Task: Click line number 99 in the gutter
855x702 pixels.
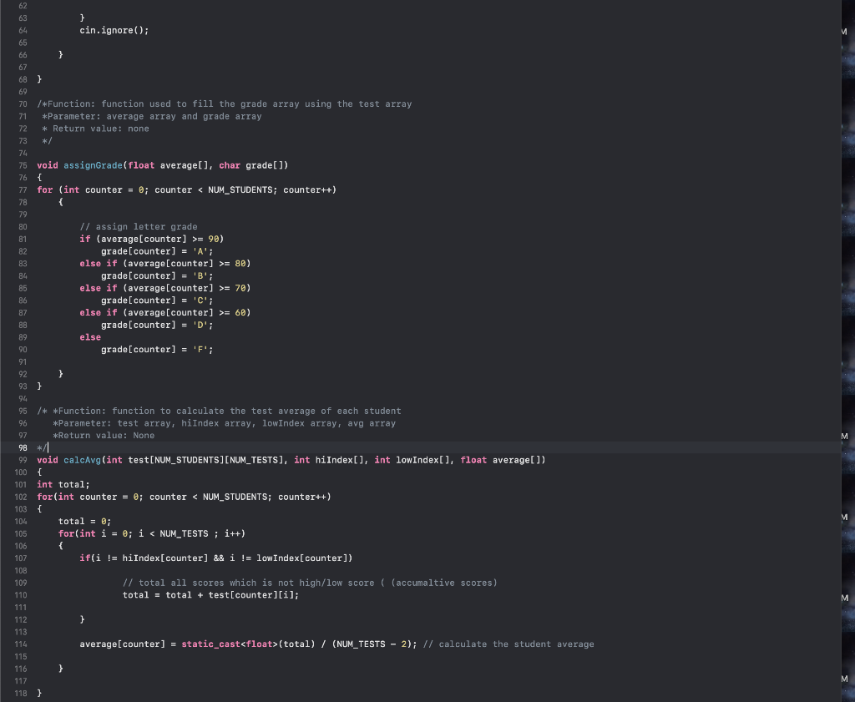Action: click(22, 459)
